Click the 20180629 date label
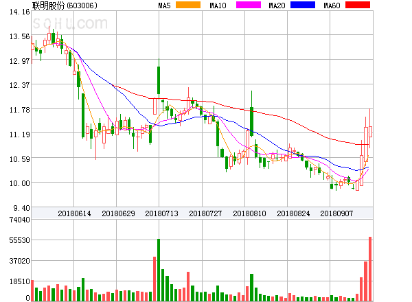This screenshot has width=412, height=302. [x=118, y=213]
